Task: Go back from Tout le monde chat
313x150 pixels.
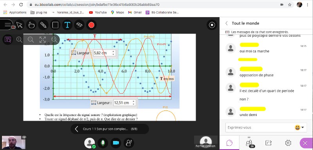Action: [227, 23]
